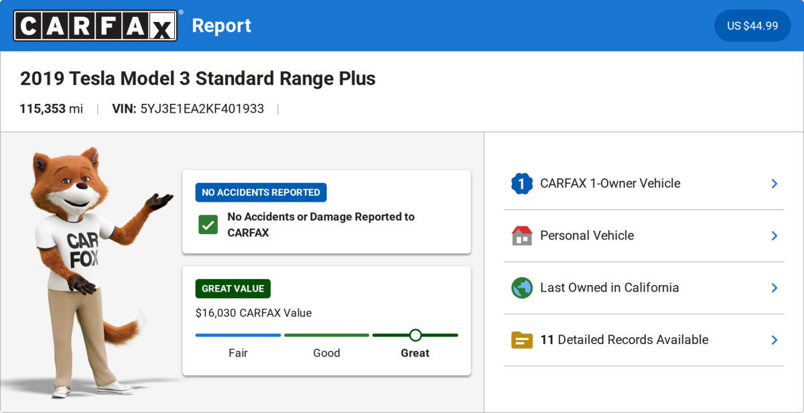
Task: Expand Last Owned in California chevron
Action: [x=774, y=288]
